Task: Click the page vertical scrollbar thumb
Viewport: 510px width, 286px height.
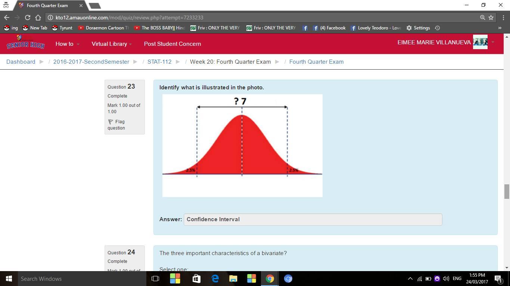Action: click(x=507, y=191)
